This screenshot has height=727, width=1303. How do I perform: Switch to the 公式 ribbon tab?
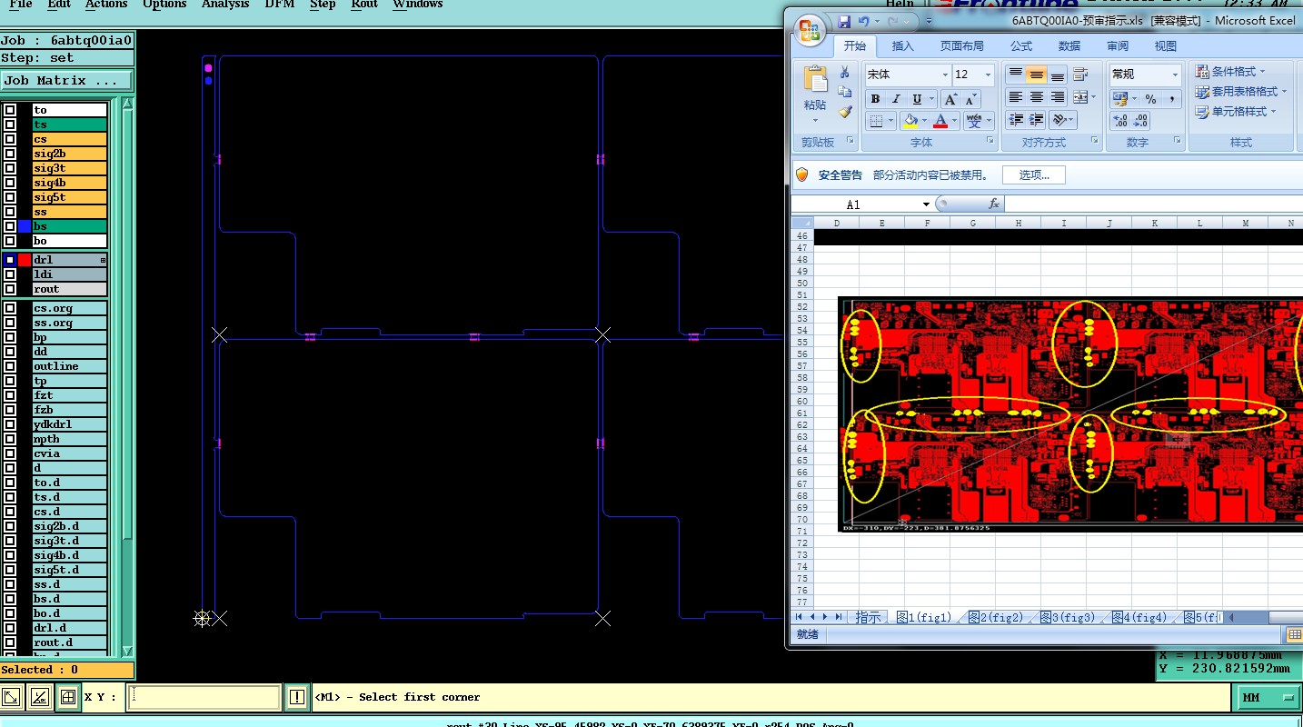[1021, 45]
